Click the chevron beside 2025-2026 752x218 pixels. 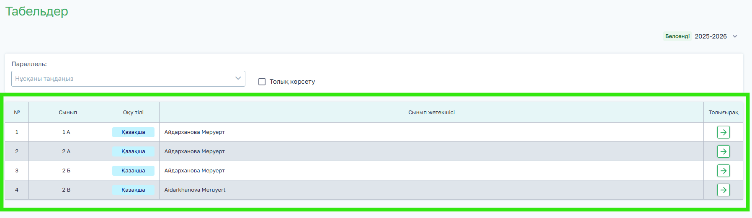pos(735,36)
